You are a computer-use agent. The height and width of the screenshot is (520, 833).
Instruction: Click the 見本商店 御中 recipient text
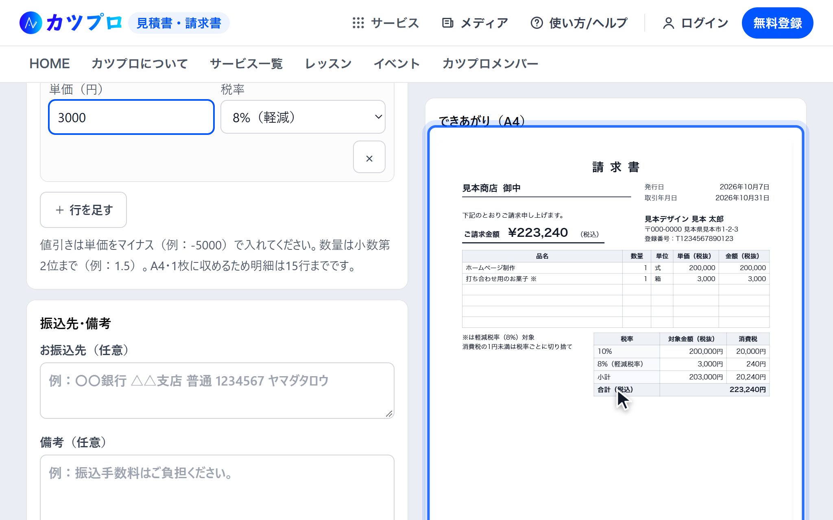click(x=491, y=188)
